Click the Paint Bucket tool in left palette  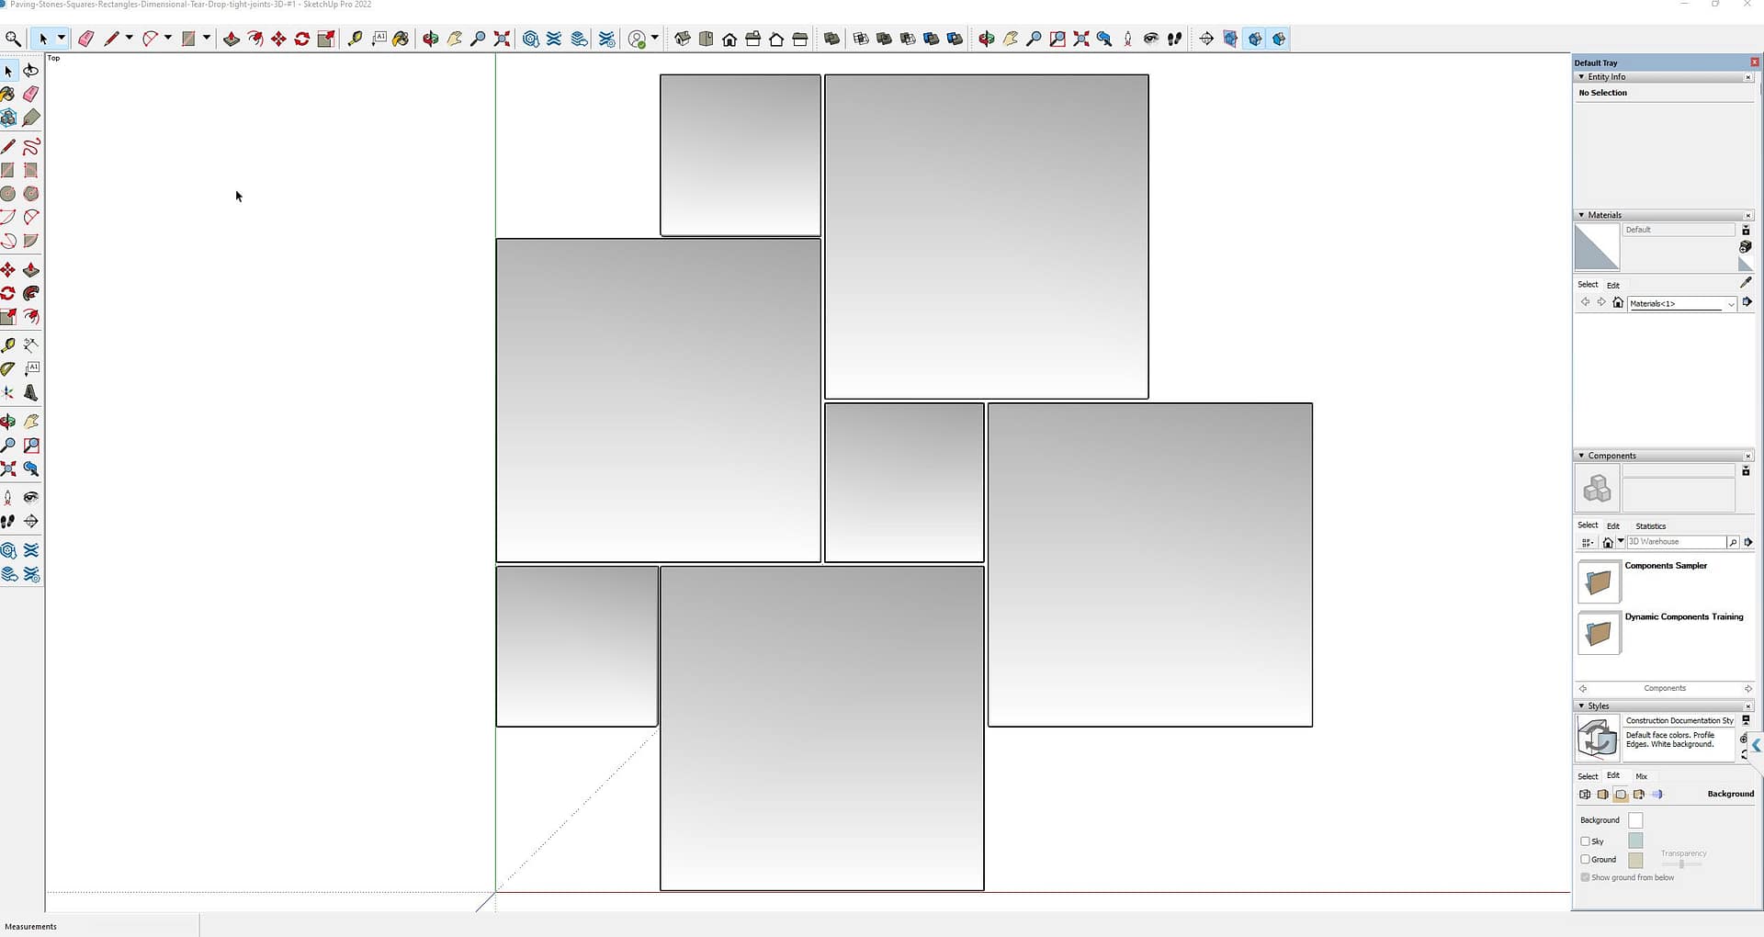[x=8, y=94]
